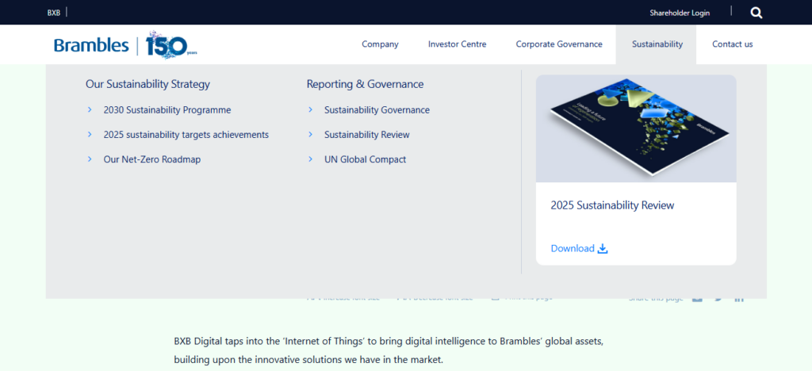The image size is (812, 371).
Task: Expand the Corporate Governance menu
Action: tap(559, 44)
